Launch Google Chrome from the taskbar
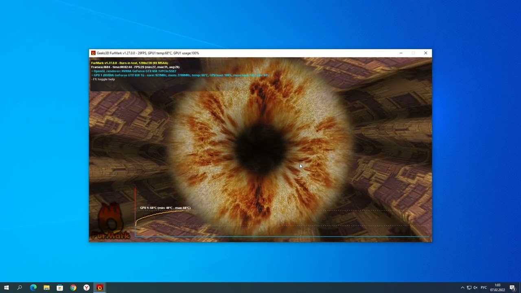Image resolution: width=521 pixels, height=293 pixels. 73,288
